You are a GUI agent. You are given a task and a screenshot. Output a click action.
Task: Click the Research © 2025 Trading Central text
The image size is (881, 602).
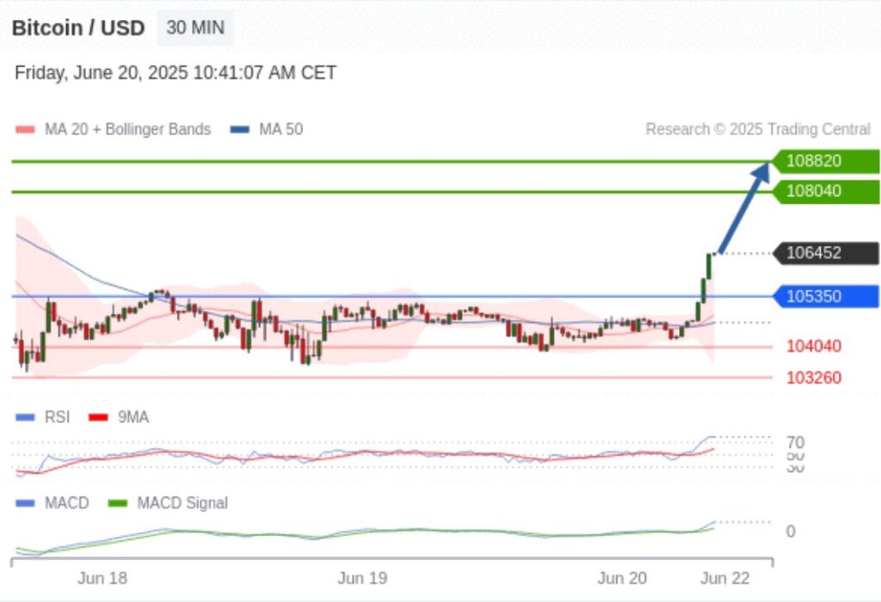[758, 130]
